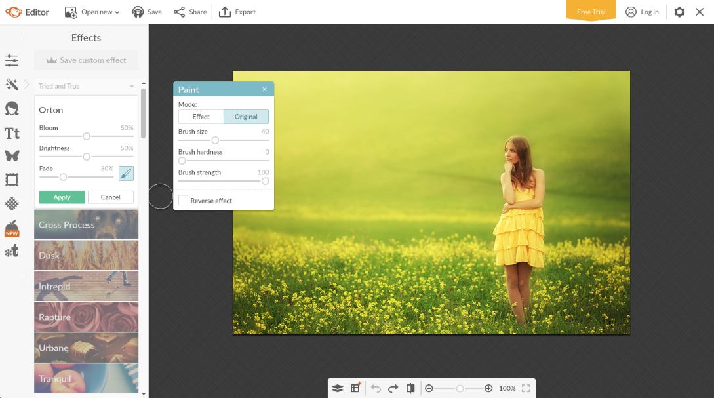The height and width of the screenshot is (398, 714).
Task: Apply the Orton effect
Action: coord(61,197)
